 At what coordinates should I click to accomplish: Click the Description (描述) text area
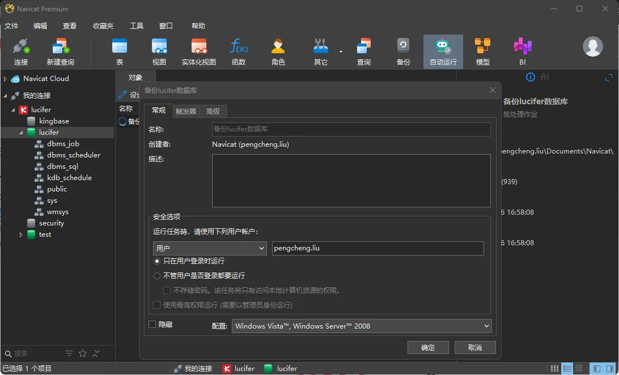351,181
